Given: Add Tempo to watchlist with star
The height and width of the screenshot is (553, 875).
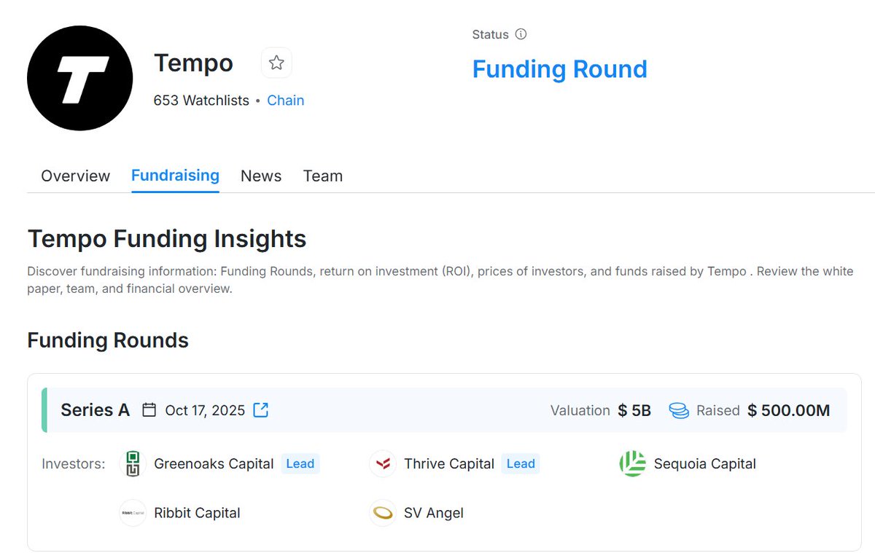Looking at the screenshot, I should coord(276,63).
